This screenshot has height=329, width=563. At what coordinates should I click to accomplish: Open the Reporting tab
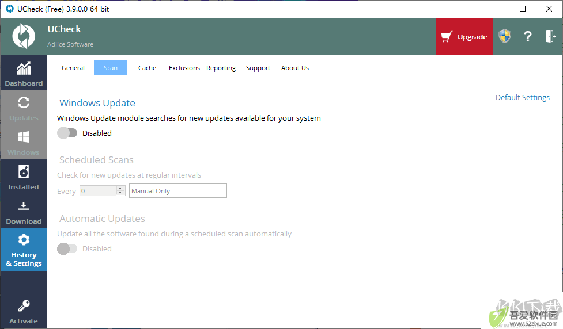pos(221,68)
